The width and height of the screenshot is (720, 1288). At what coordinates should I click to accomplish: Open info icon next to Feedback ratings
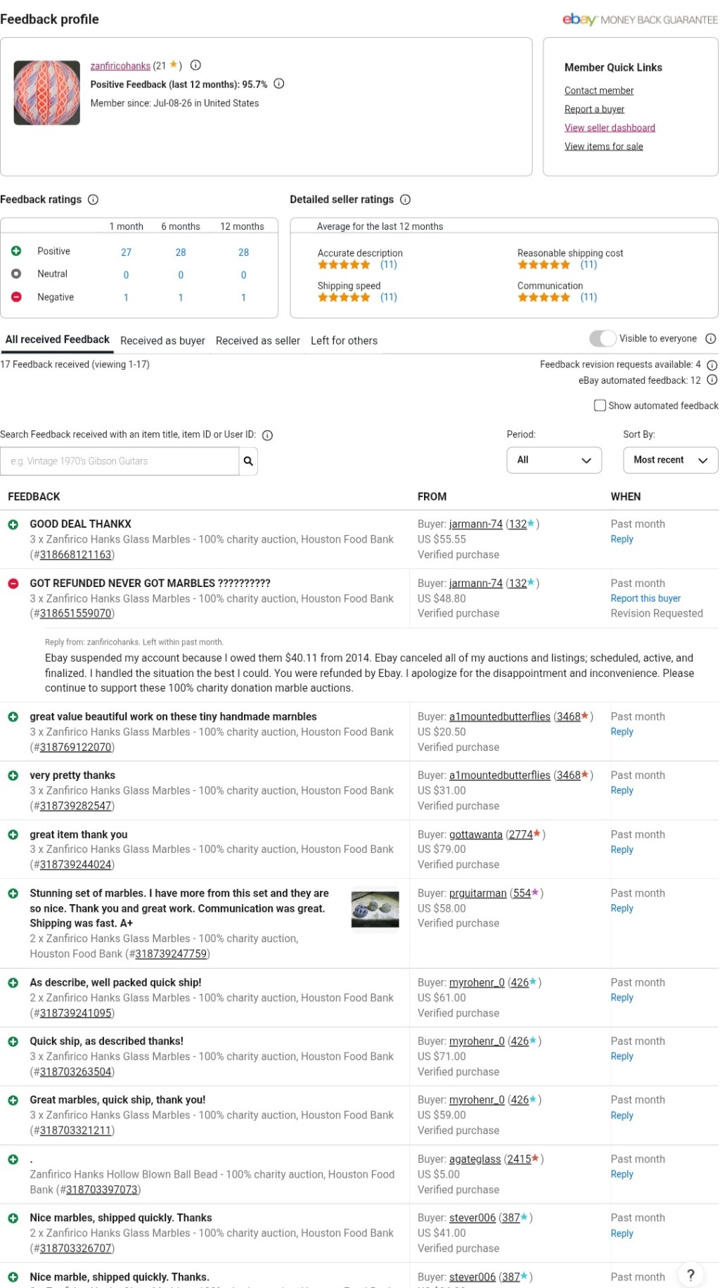pyautogui.click(x=93, y=200)
